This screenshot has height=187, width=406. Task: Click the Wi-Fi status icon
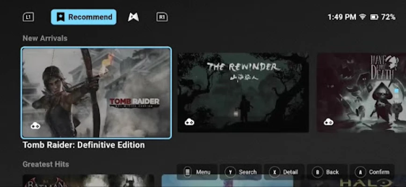tap(363, 17)
